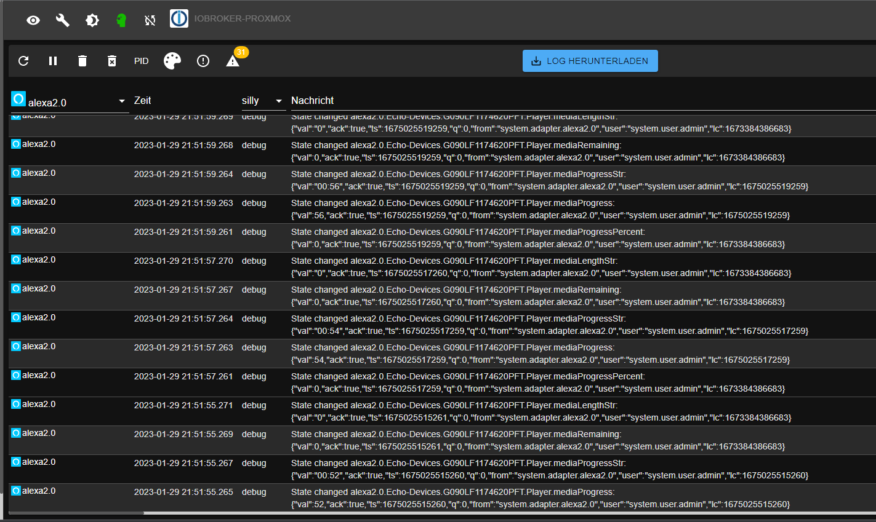876x522 pixels.
Task: Select timestamp 2023-01-29 21:51:55.269
Action: point(183,434)
